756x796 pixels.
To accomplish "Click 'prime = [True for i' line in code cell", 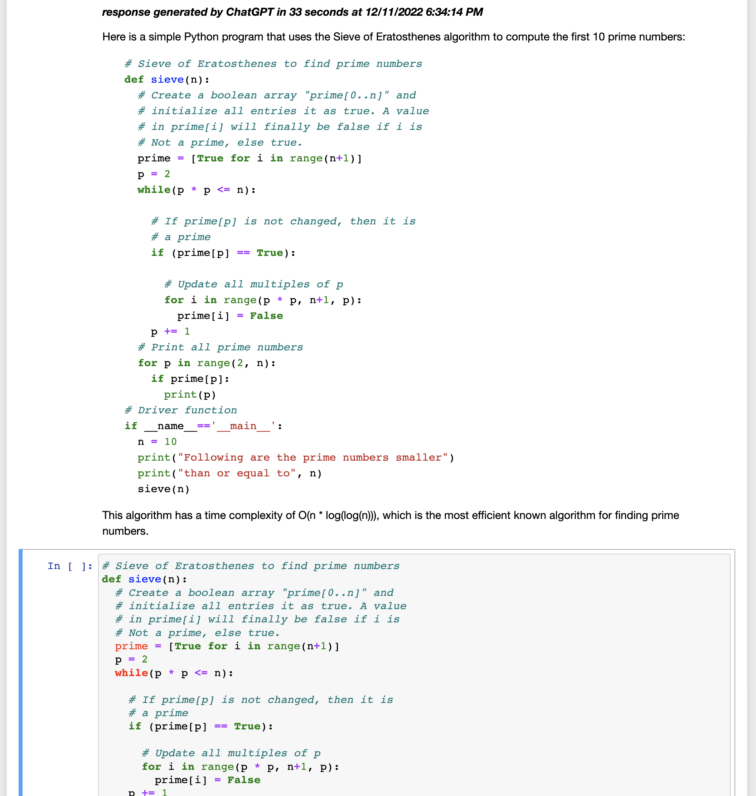I will coord(227,646).
